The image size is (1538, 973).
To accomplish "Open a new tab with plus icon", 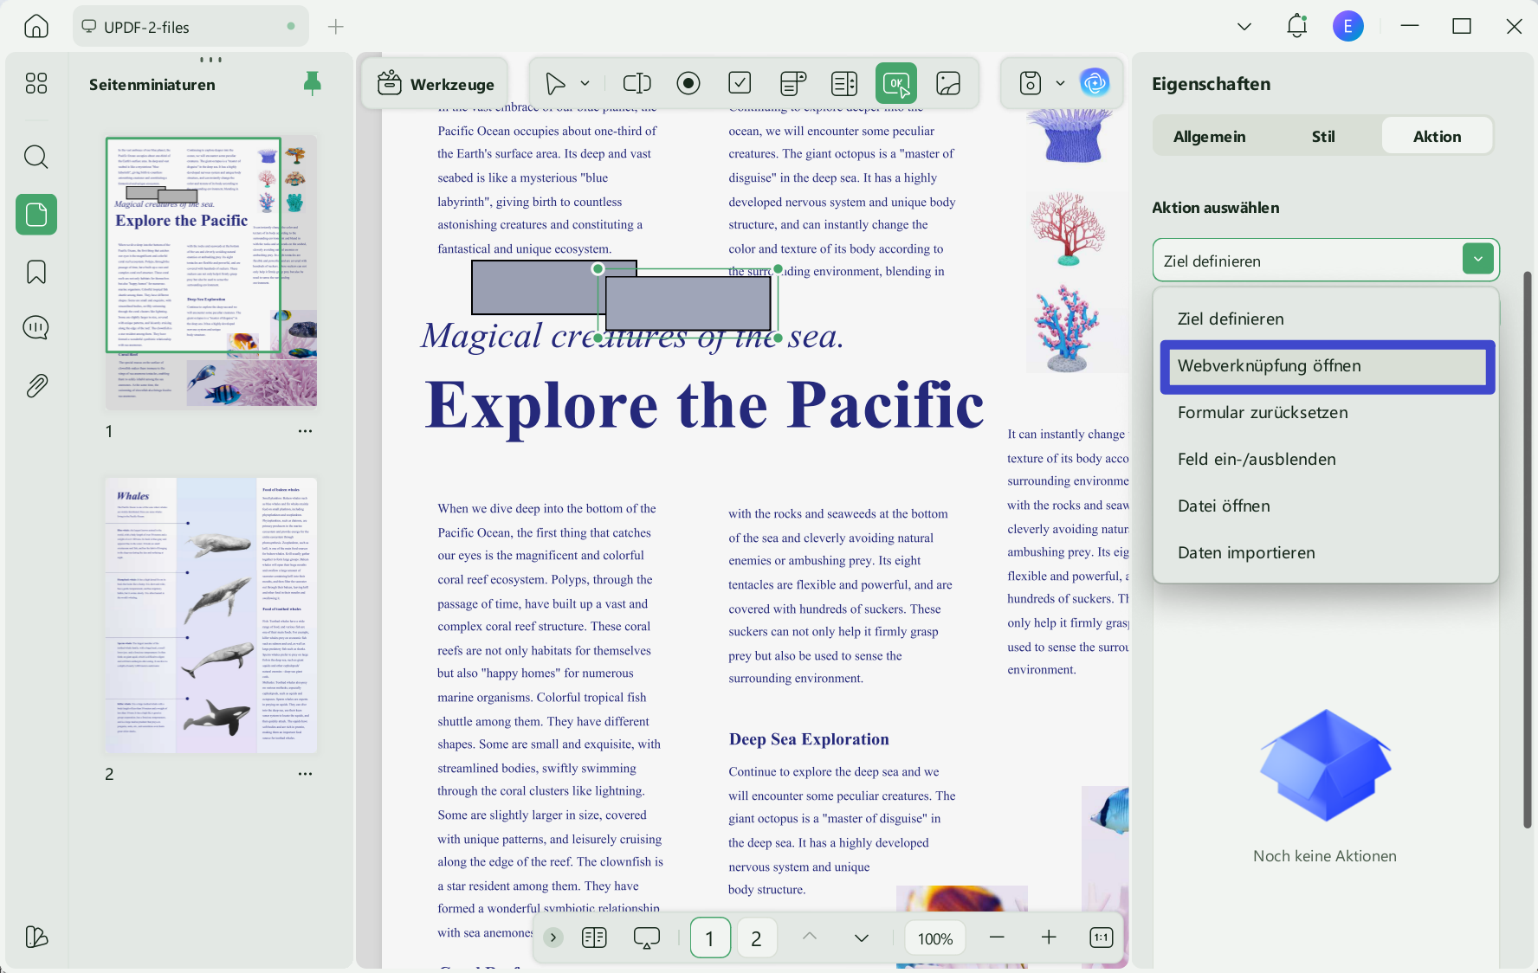I will 336,27.
